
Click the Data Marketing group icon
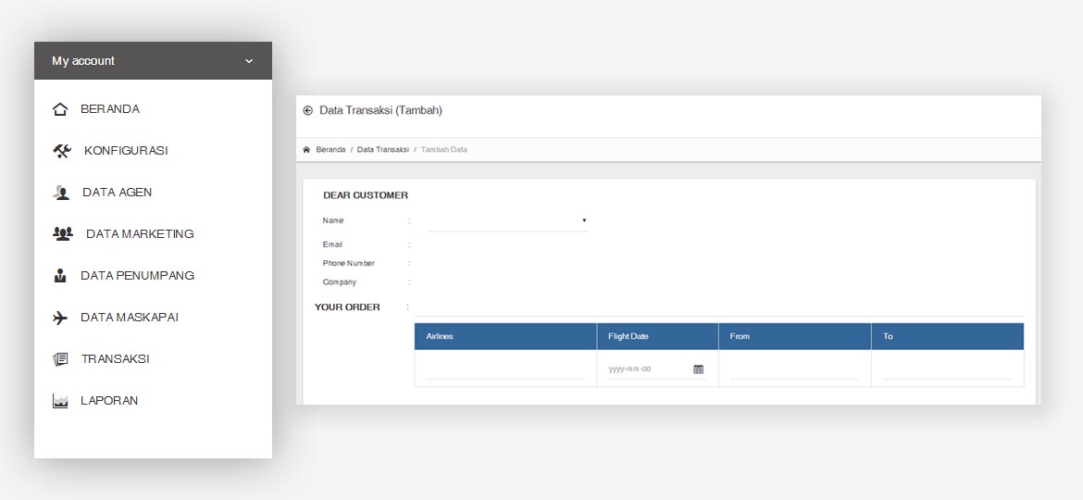point(63,233)
